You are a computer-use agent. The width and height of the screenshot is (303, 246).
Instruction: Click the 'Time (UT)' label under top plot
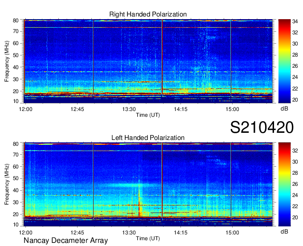148,115
